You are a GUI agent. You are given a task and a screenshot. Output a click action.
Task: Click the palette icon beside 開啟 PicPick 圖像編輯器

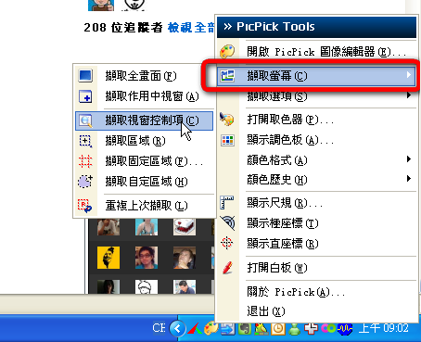227,51
